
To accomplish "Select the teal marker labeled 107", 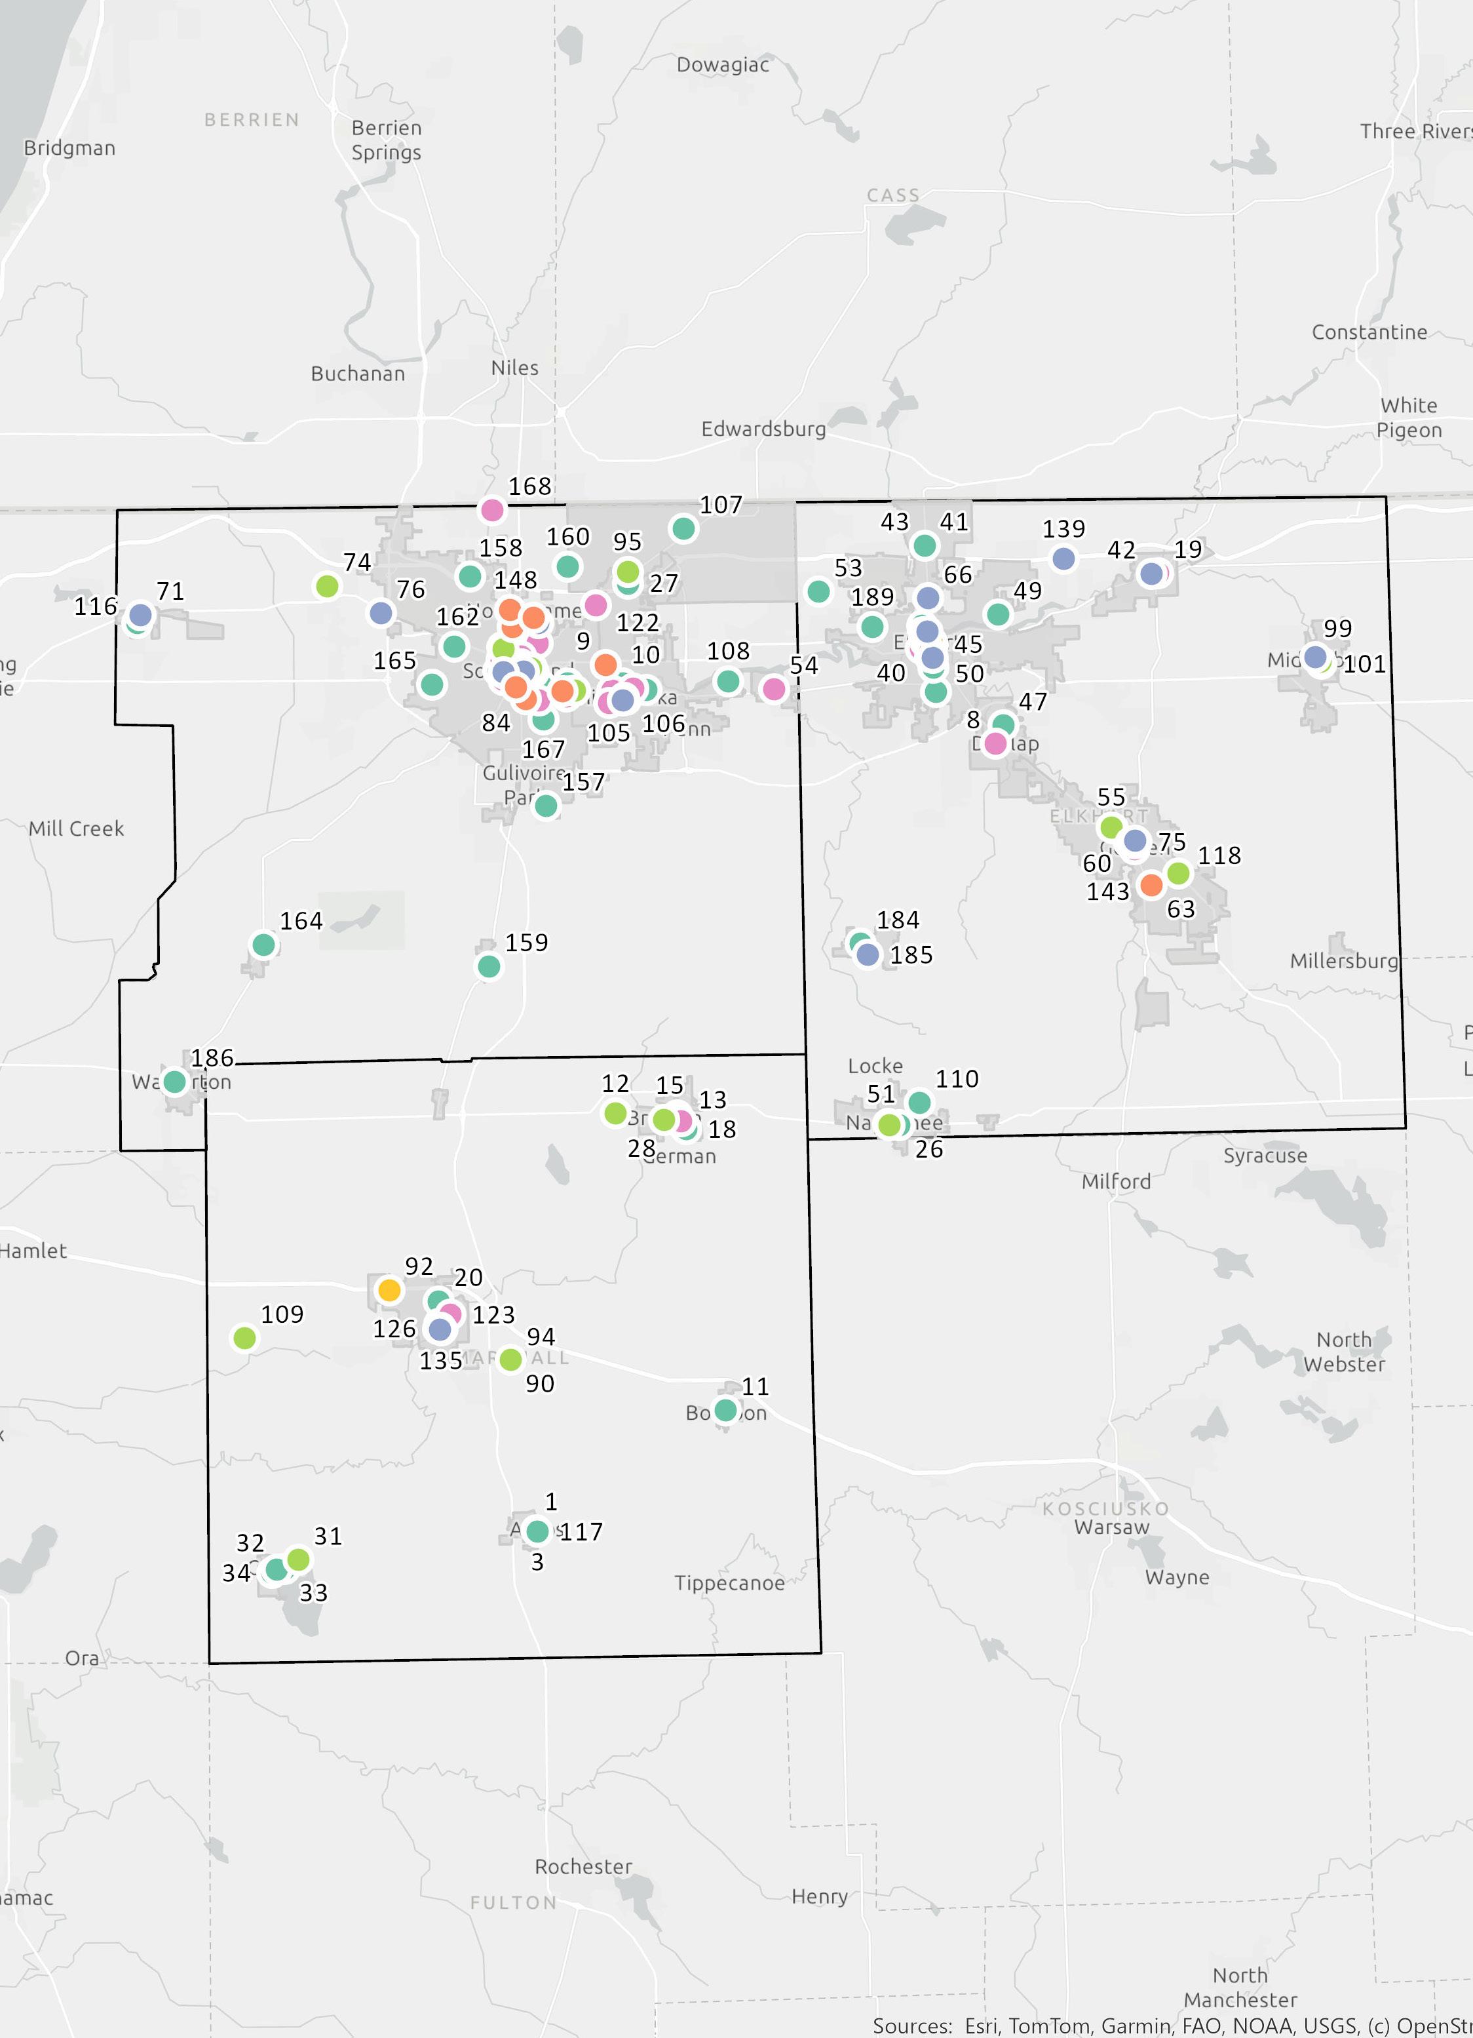I will [683, 528].
